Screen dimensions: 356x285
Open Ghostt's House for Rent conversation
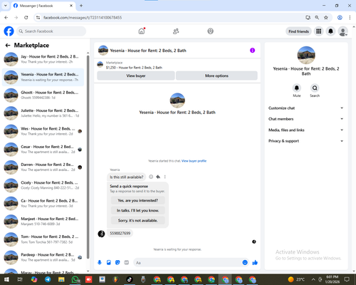click(43, 95)
